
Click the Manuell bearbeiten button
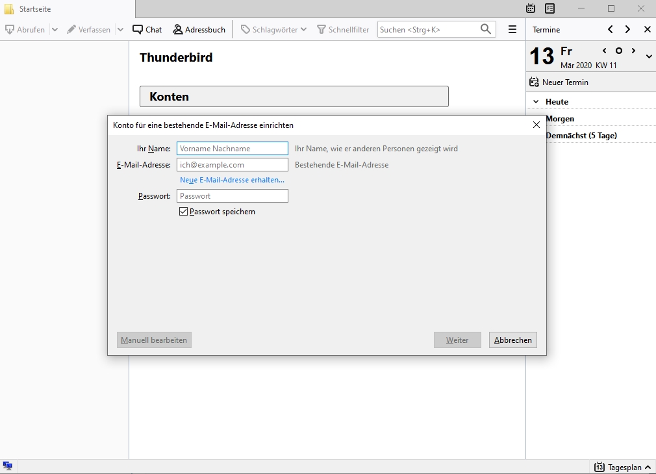coord(154,340)
